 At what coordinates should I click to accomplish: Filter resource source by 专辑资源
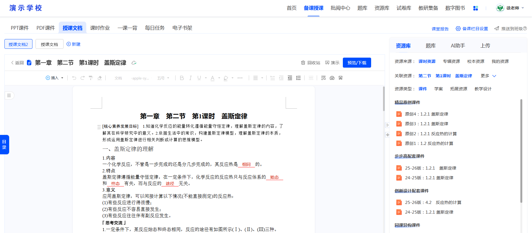click(x=451, y=61)
